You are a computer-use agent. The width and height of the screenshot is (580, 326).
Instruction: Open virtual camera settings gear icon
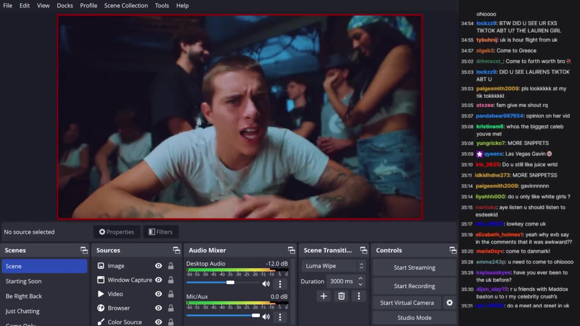[449, 303]
